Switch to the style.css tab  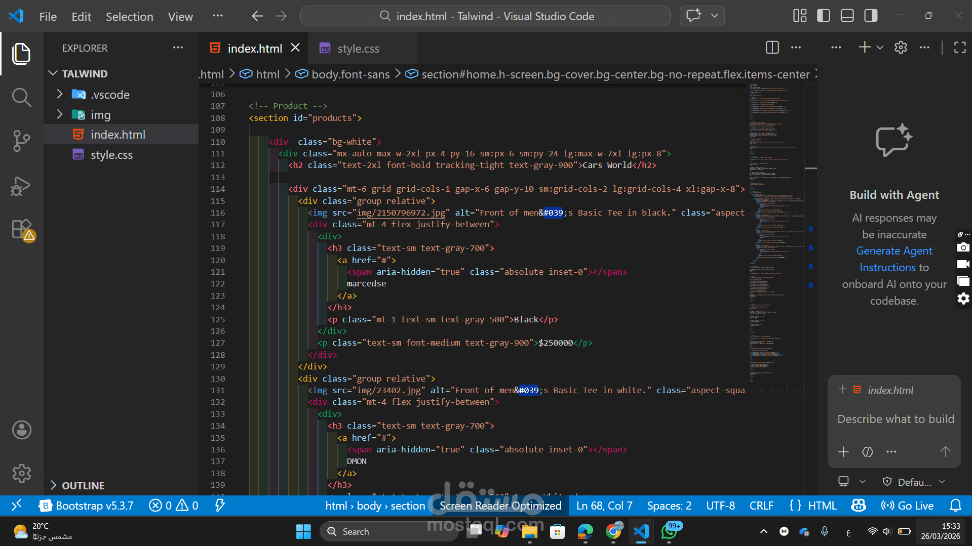pos(358,49)
